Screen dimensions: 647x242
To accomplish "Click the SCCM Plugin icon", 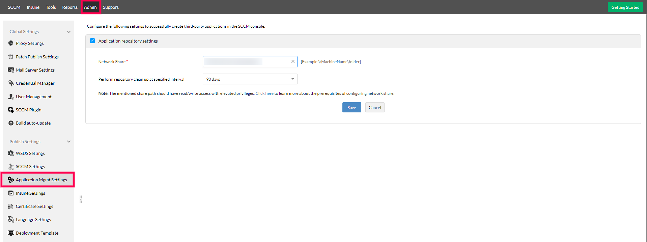I will [11, 110].
